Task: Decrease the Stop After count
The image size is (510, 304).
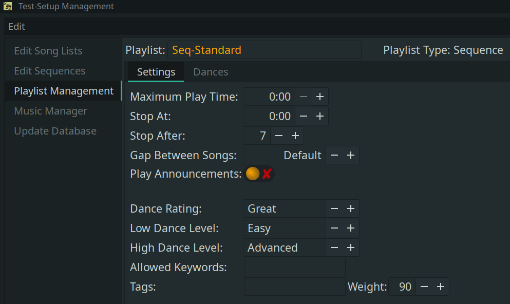Action: [x=279, y=136]
